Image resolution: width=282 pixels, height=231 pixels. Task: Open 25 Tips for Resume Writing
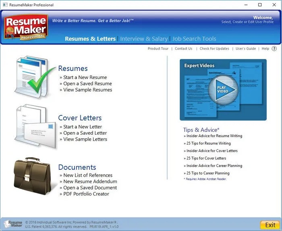click(x=209, y=144)
